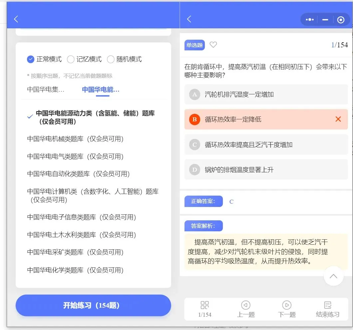Screen dimensions: 353x330
Task: Click the 单选题 question type badge
Action: coord(194,45)
